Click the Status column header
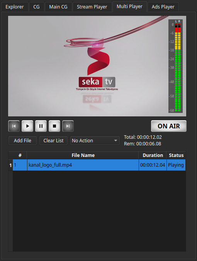 coord(176,155)
